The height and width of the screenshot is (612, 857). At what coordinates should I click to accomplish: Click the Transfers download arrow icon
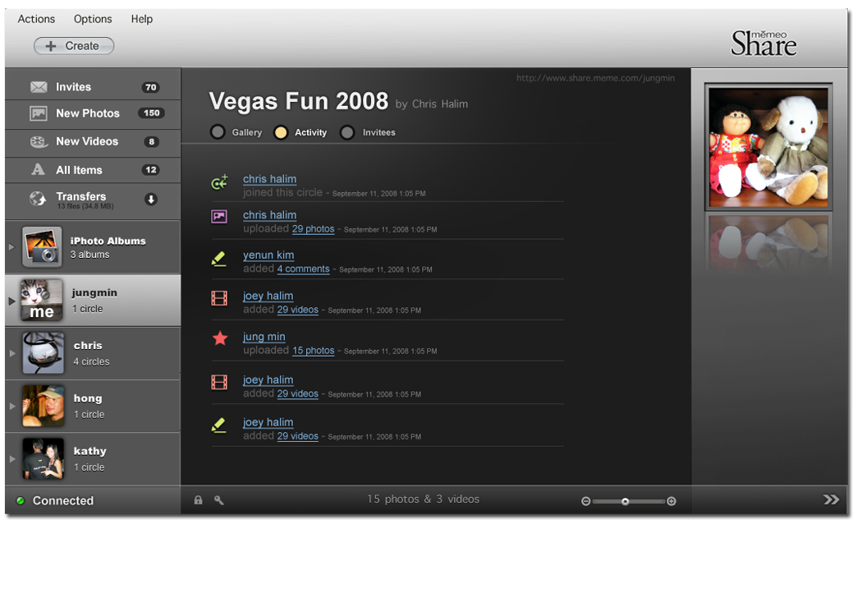tap(151, 199)
